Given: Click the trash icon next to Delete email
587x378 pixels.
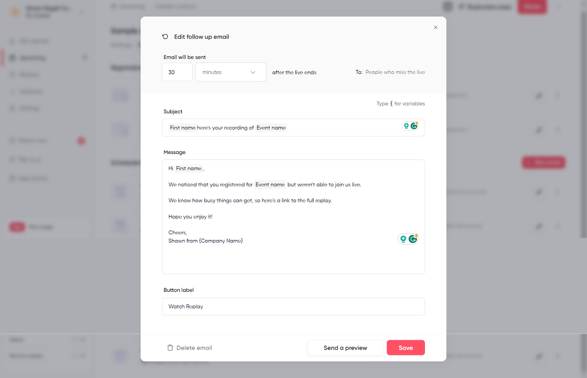Looking at the screenshot, I should tap(170, 348).
